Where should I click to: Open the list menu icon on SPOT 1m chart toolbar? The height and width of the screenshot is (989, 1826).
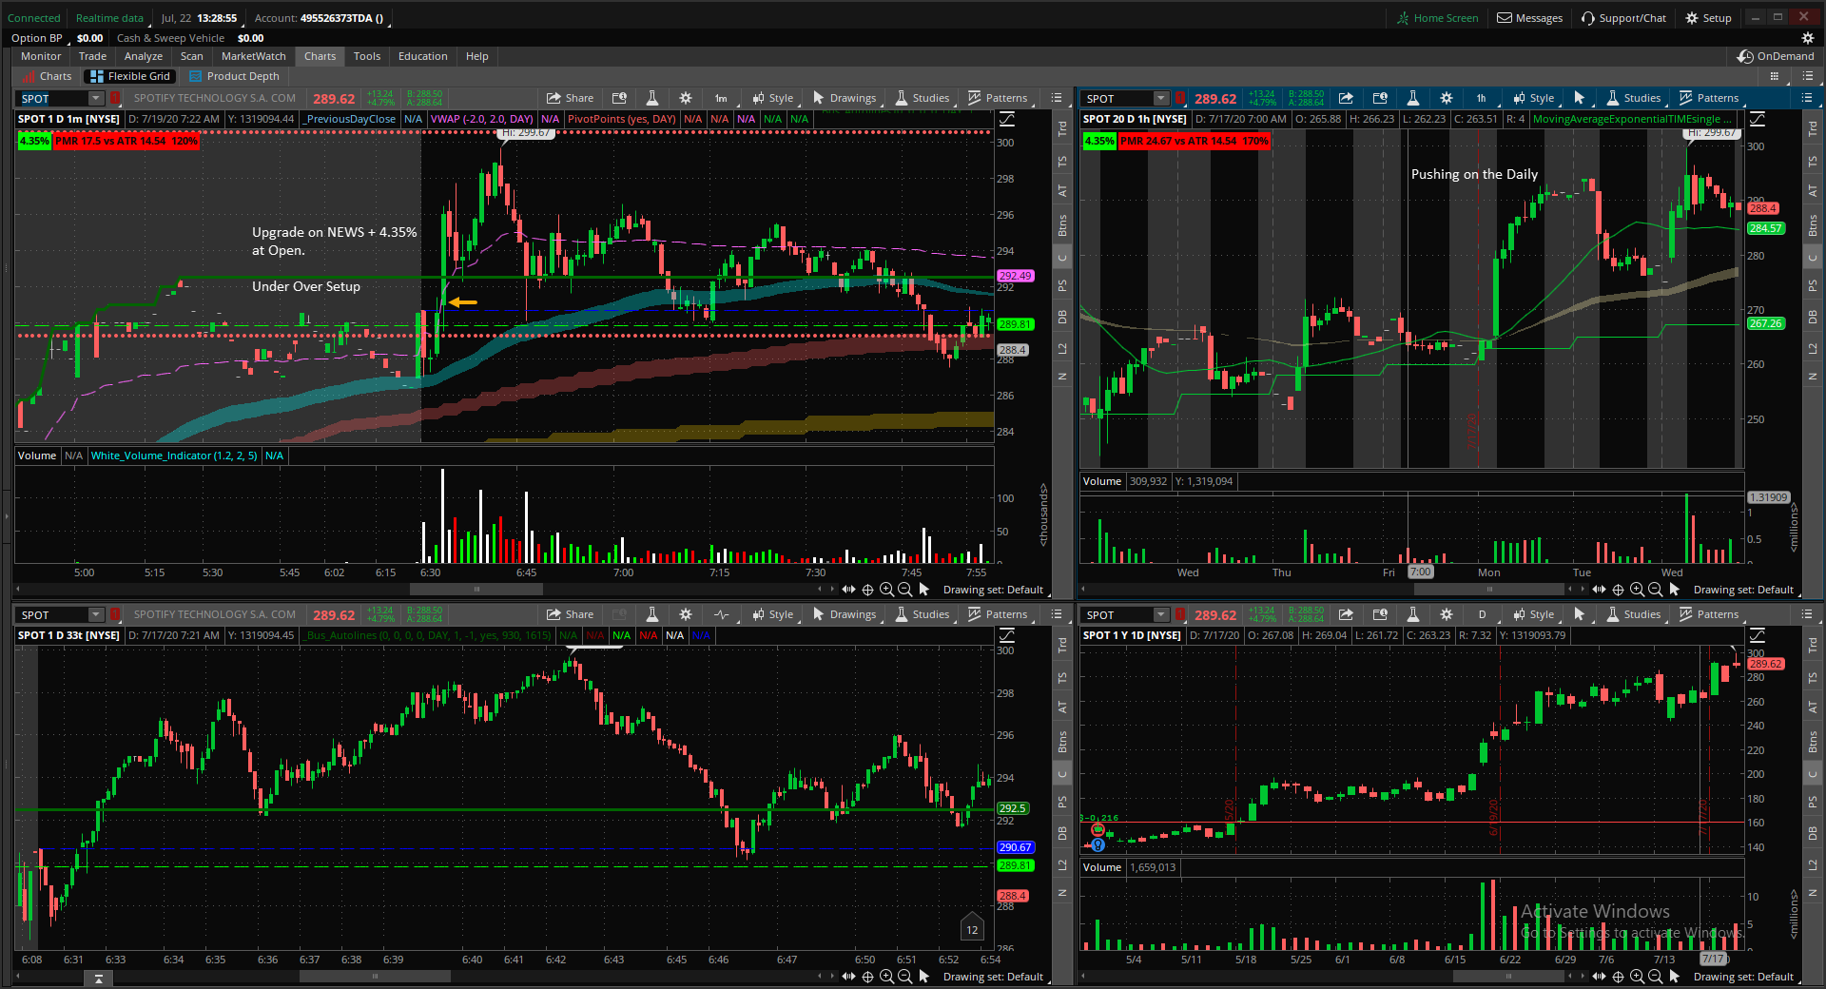[x=1057, y=98]
